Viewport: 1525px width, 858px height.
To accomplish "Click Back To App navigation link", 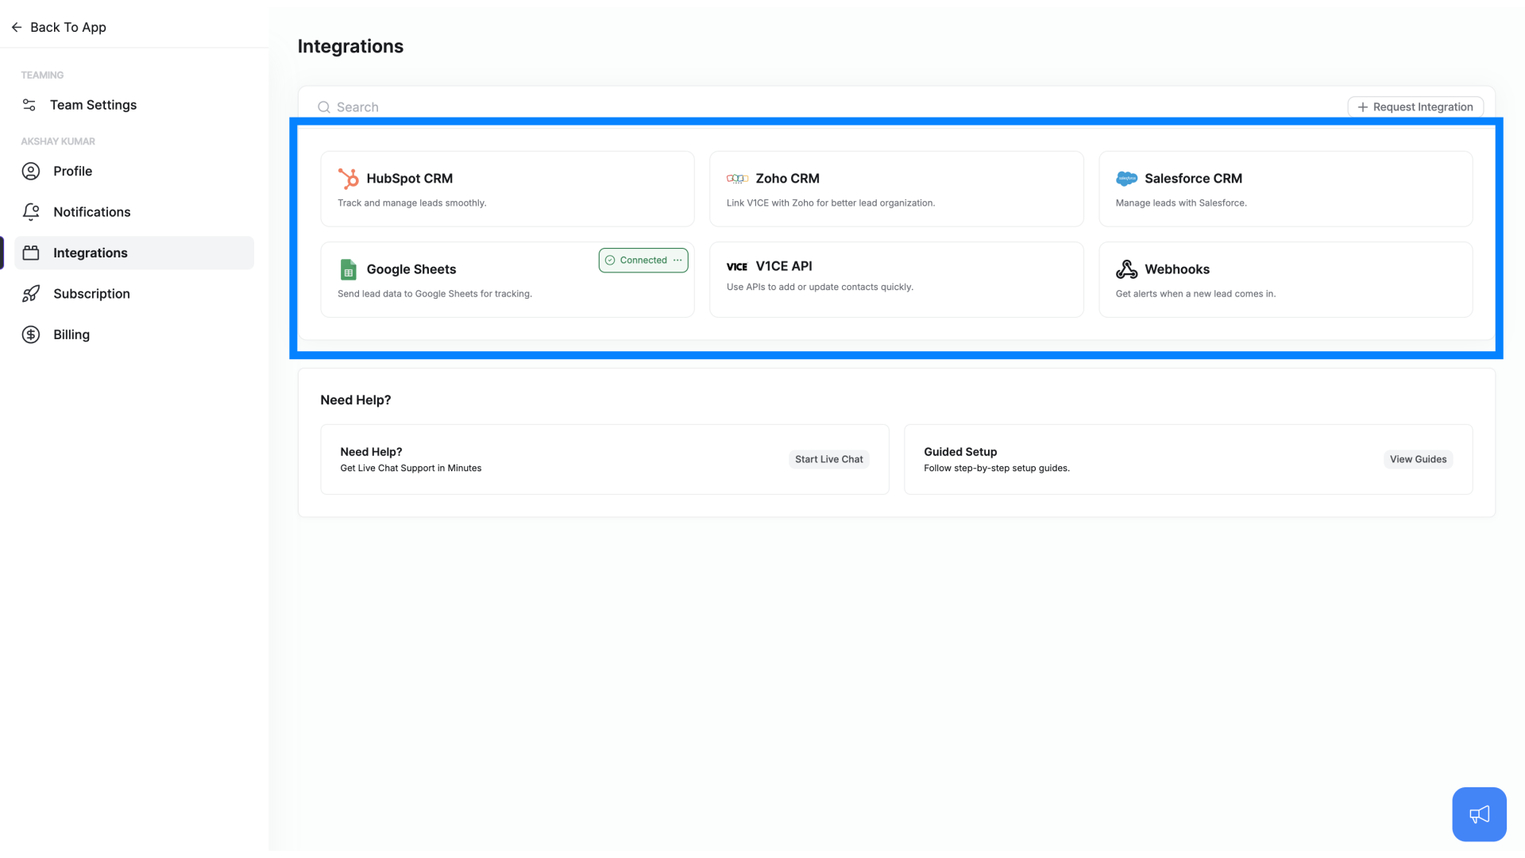I will (58, 26).
